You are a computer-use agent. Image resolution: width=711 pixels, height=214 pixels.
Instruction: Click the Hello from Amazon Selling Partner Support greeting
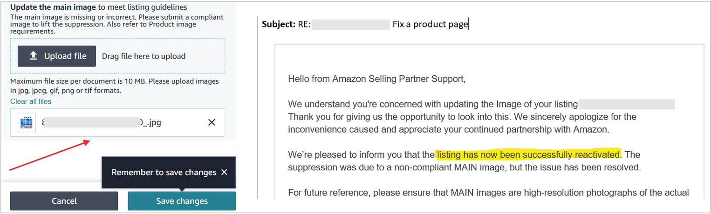coord(376,79)
